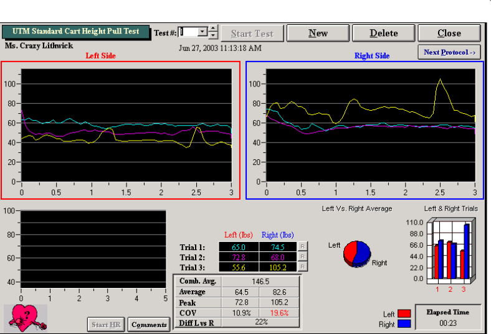Click the greyed-out Start HR button

[x=106, y=325]
